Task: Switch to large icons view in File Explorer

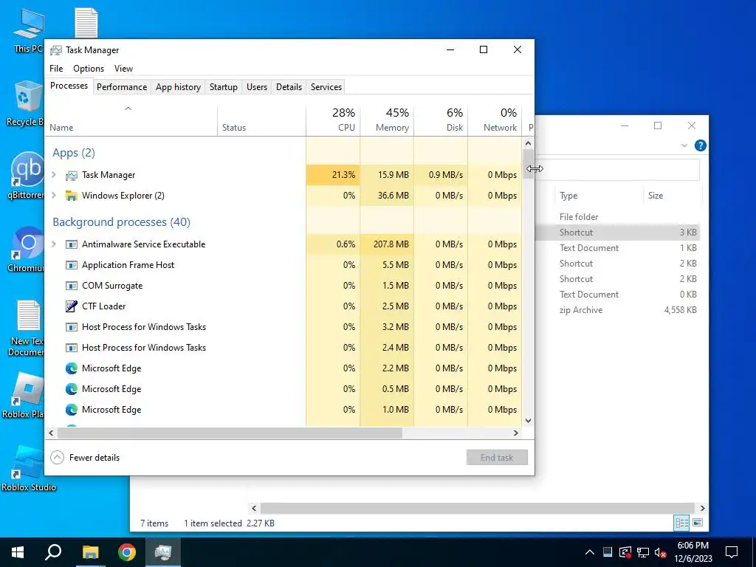Action: click(x=698, y=523)
